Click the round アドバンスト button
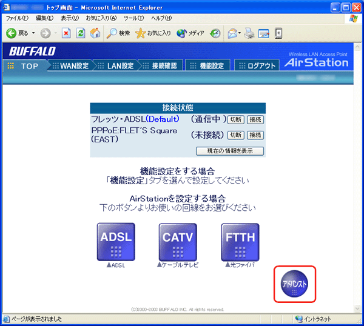This screenshot has height=326, width=364. tap(295, 284)
